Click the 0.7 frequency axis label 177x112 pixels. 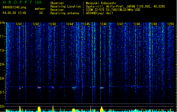(x=3, y=92)
